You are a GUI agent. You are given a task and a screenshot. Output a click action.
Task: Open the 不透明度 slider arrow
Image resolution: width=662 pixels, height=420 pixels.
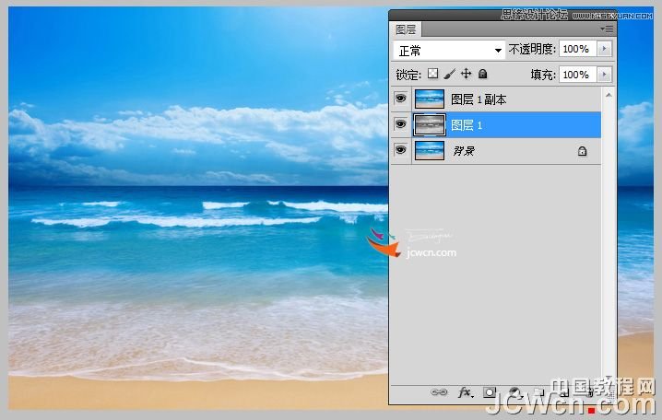(x=605, y=49)
